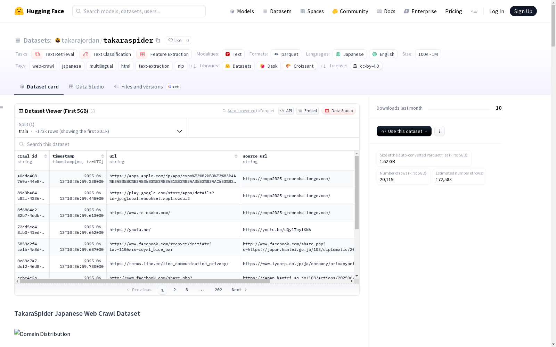Viewport: 556px width, 347px height.
Task: Click the Hugging Face logo icon
Action: [x=19, y=11]
